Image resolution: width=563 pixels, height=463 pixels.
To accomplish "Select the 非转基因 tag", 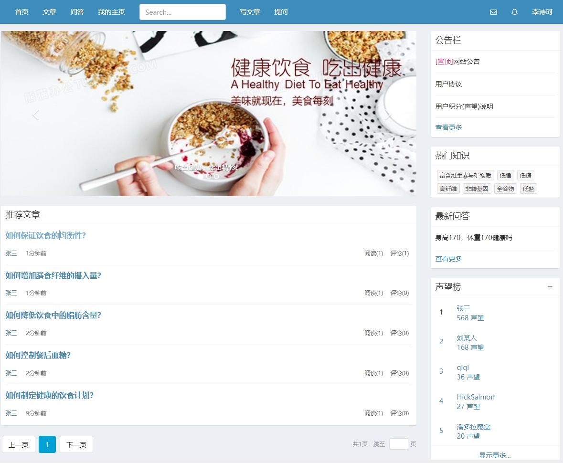I will click(x=477, y=189).
